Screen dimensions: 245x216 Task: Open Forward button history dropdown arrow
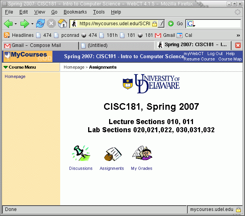coord(32,24)
